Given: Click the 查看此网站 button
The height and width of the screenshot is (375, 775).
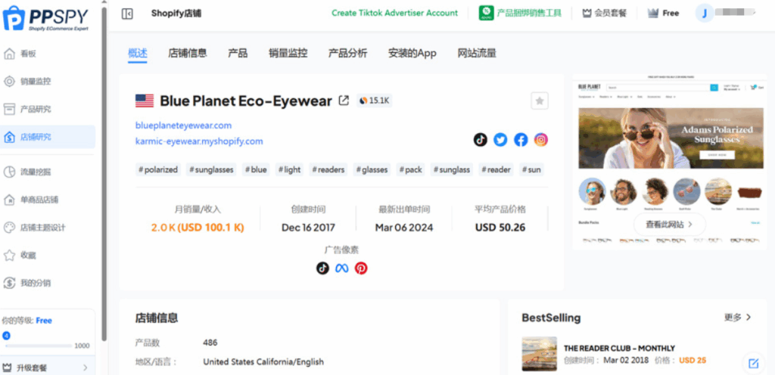Looking at the screenshot, I should point(669,225).
